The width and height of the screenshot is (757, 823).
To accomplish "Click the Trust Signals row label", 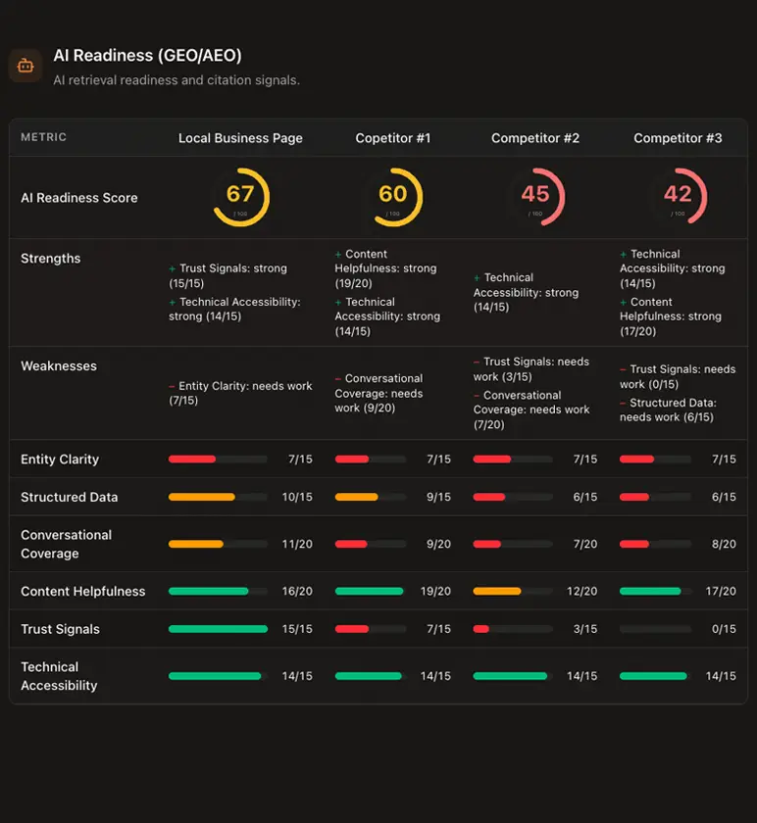I will tap(61, 629).
